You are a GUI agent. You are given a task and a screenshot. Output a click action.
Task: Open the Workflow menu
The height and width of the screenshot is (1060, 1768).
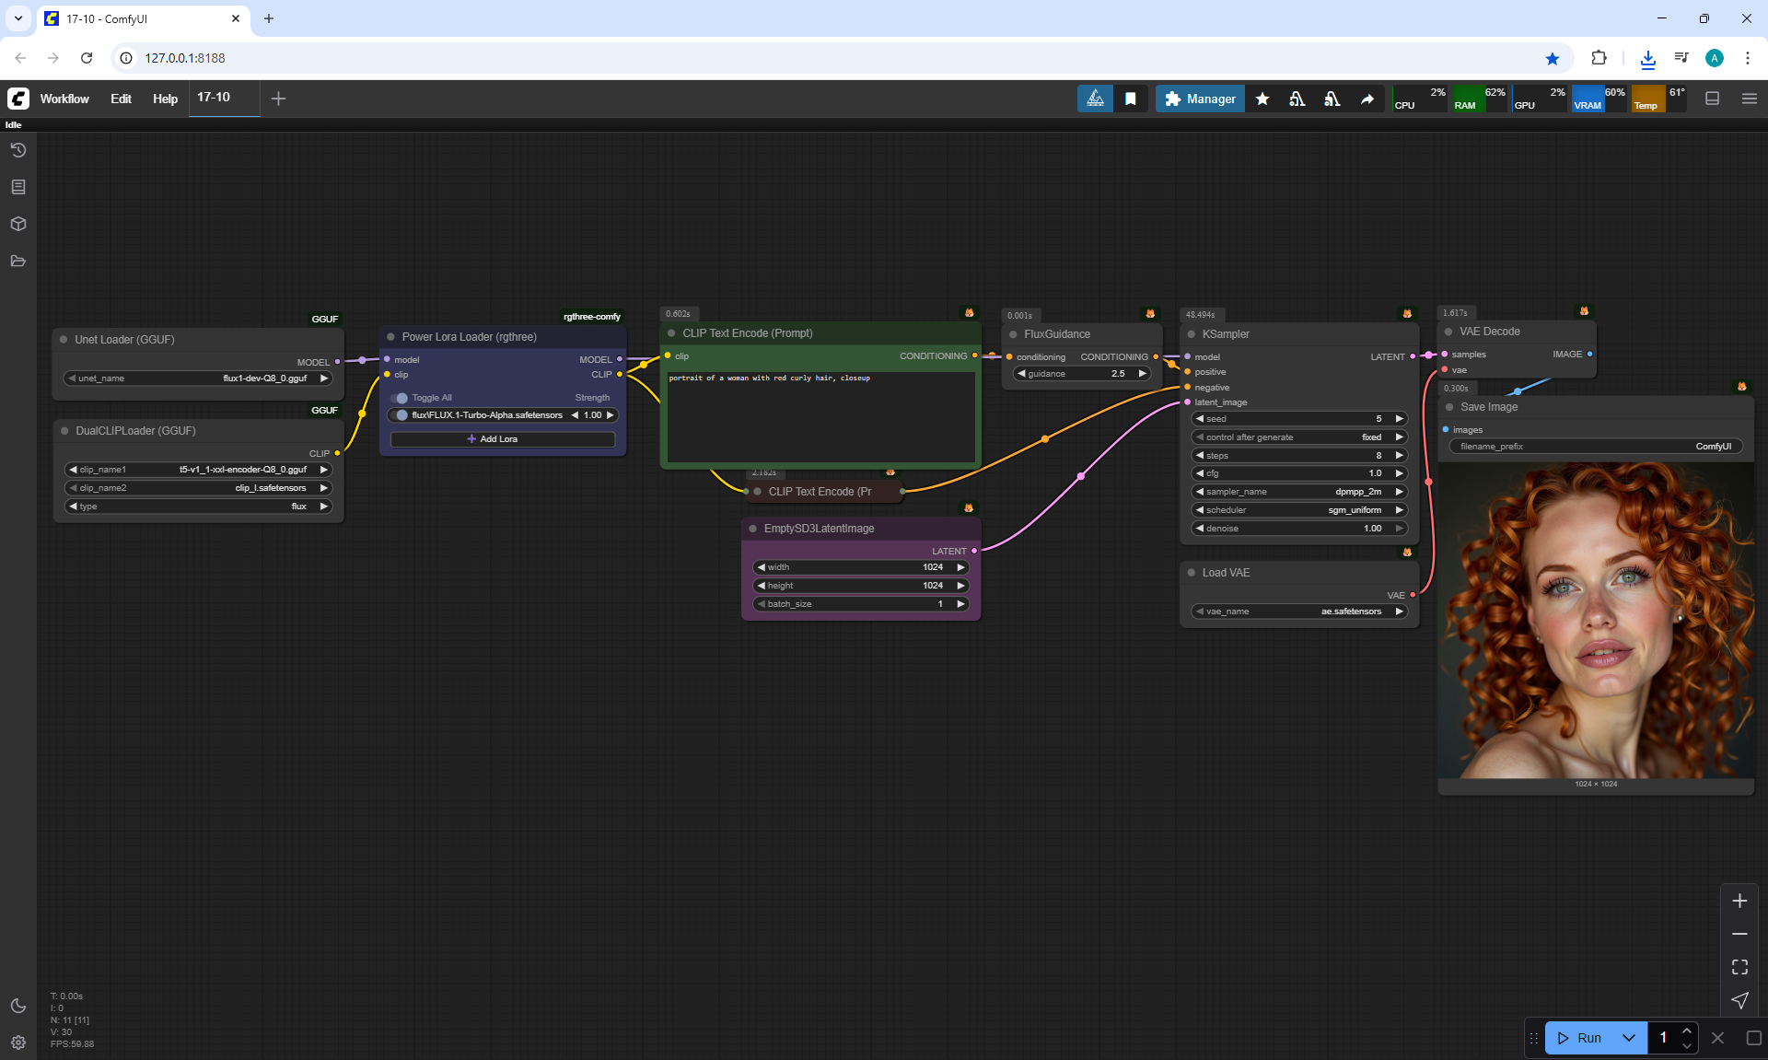click(x=64, y=99)
